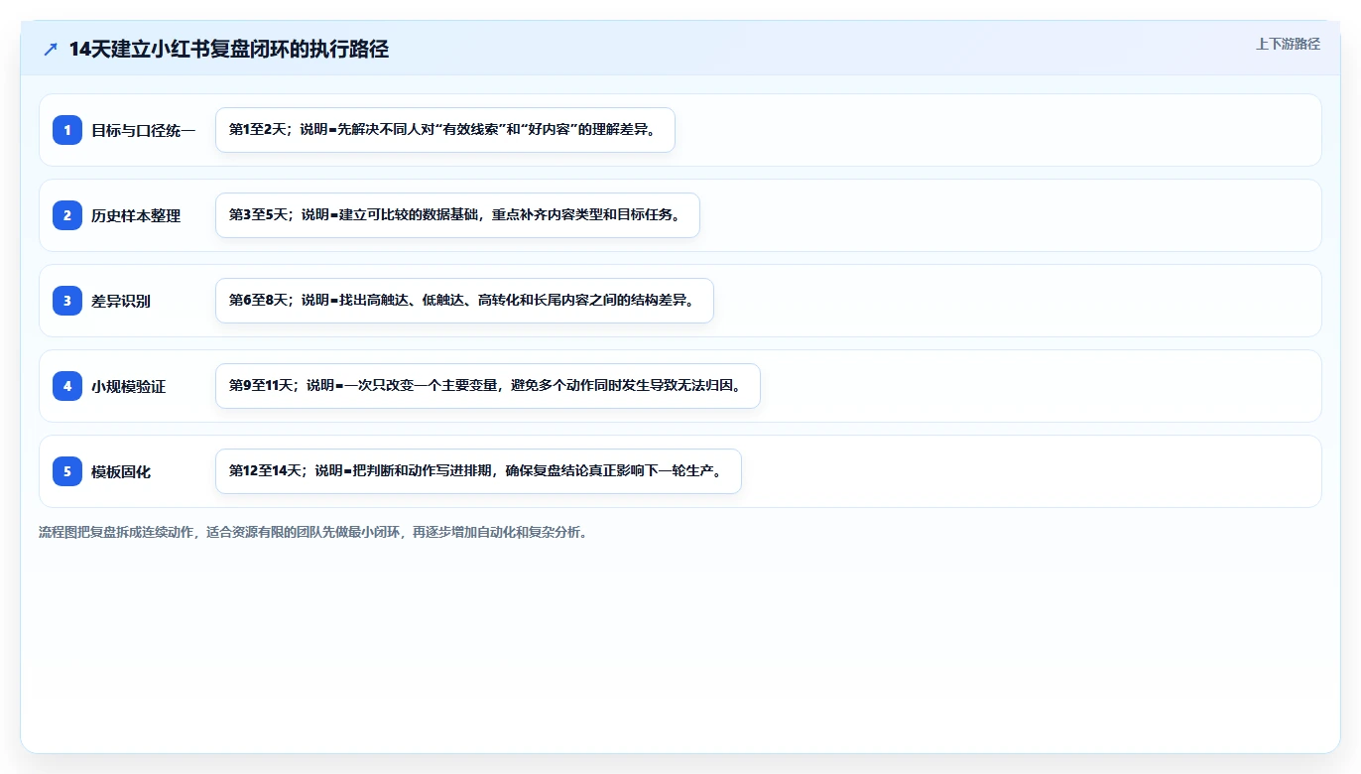Viewport: 1361px width, 774px height.
Task: Click the 目标与口径统一 step label
Action: tap(144, 130)
